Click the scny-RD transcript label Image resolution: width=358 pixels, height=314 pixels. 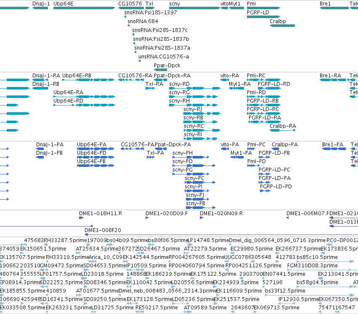(x=179, y=84)
